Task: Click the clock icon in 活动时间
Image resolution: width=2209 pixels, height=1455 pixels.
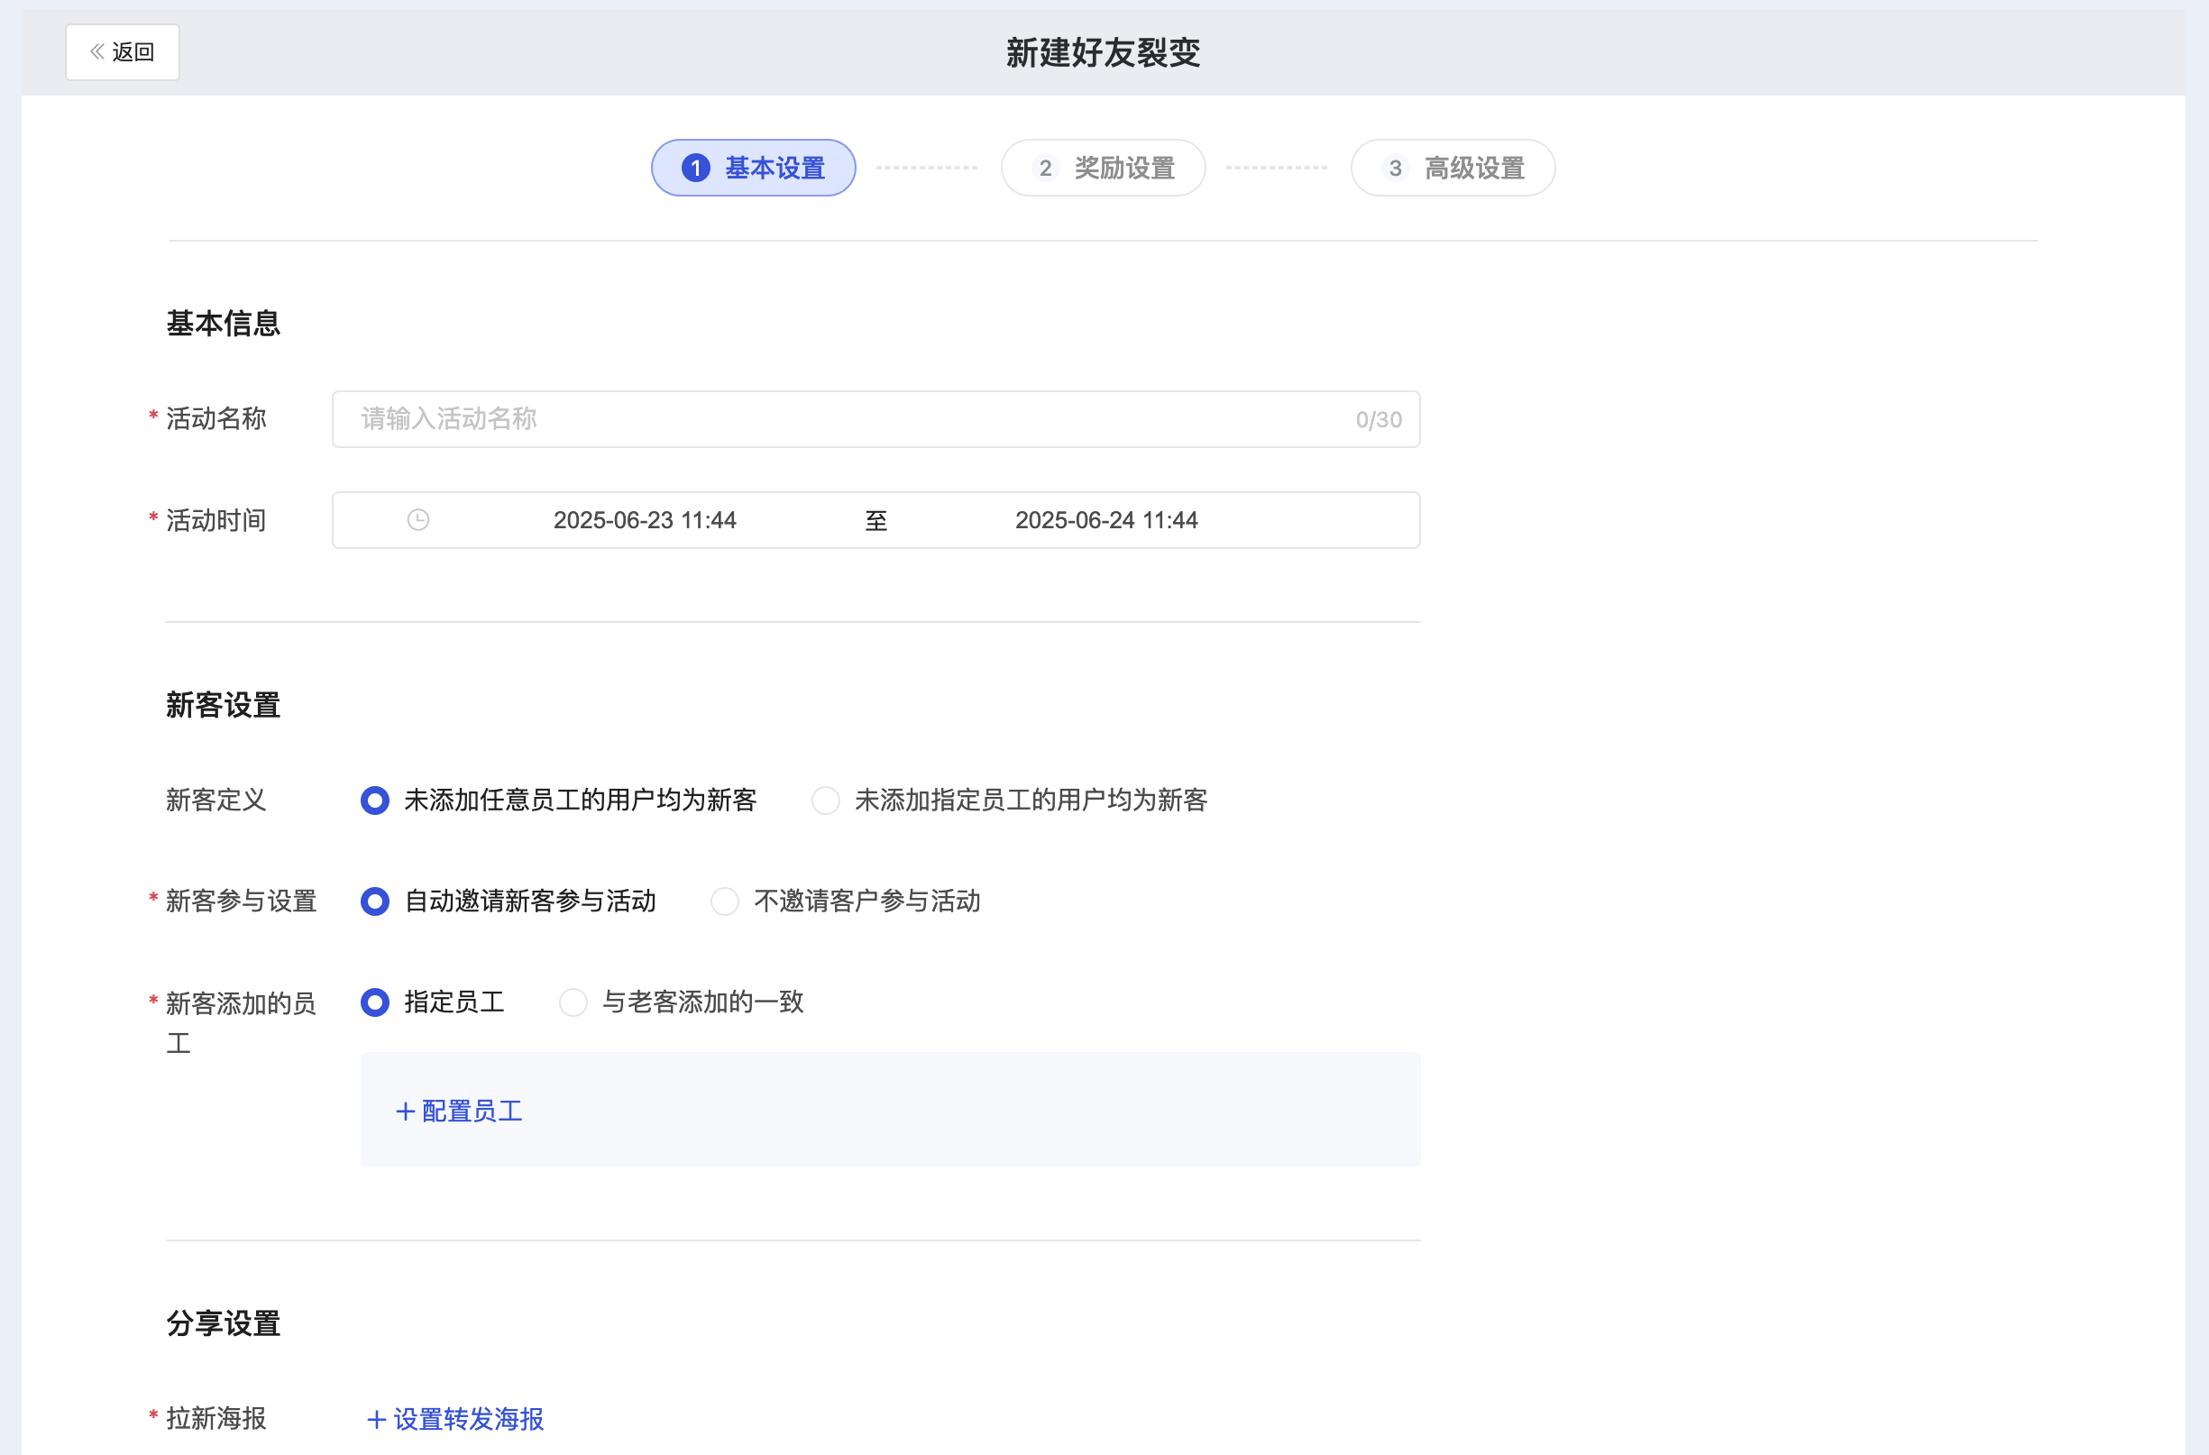Action: click(x=418, y=520)
